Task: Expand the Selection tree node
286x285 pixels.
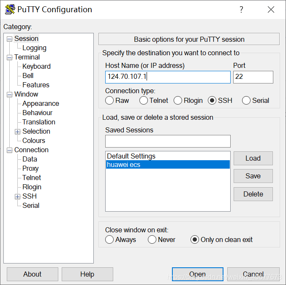Action: coord(17,132)
